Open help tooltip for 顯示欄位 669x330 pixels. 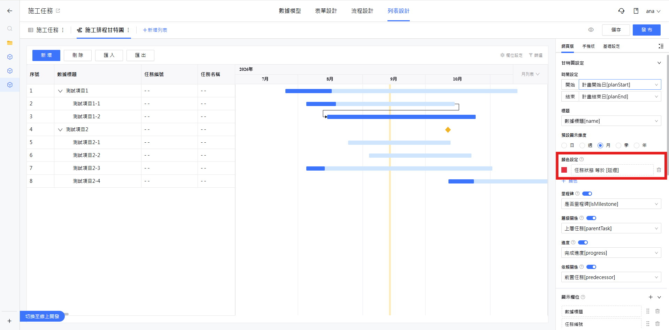pos(583,297)
